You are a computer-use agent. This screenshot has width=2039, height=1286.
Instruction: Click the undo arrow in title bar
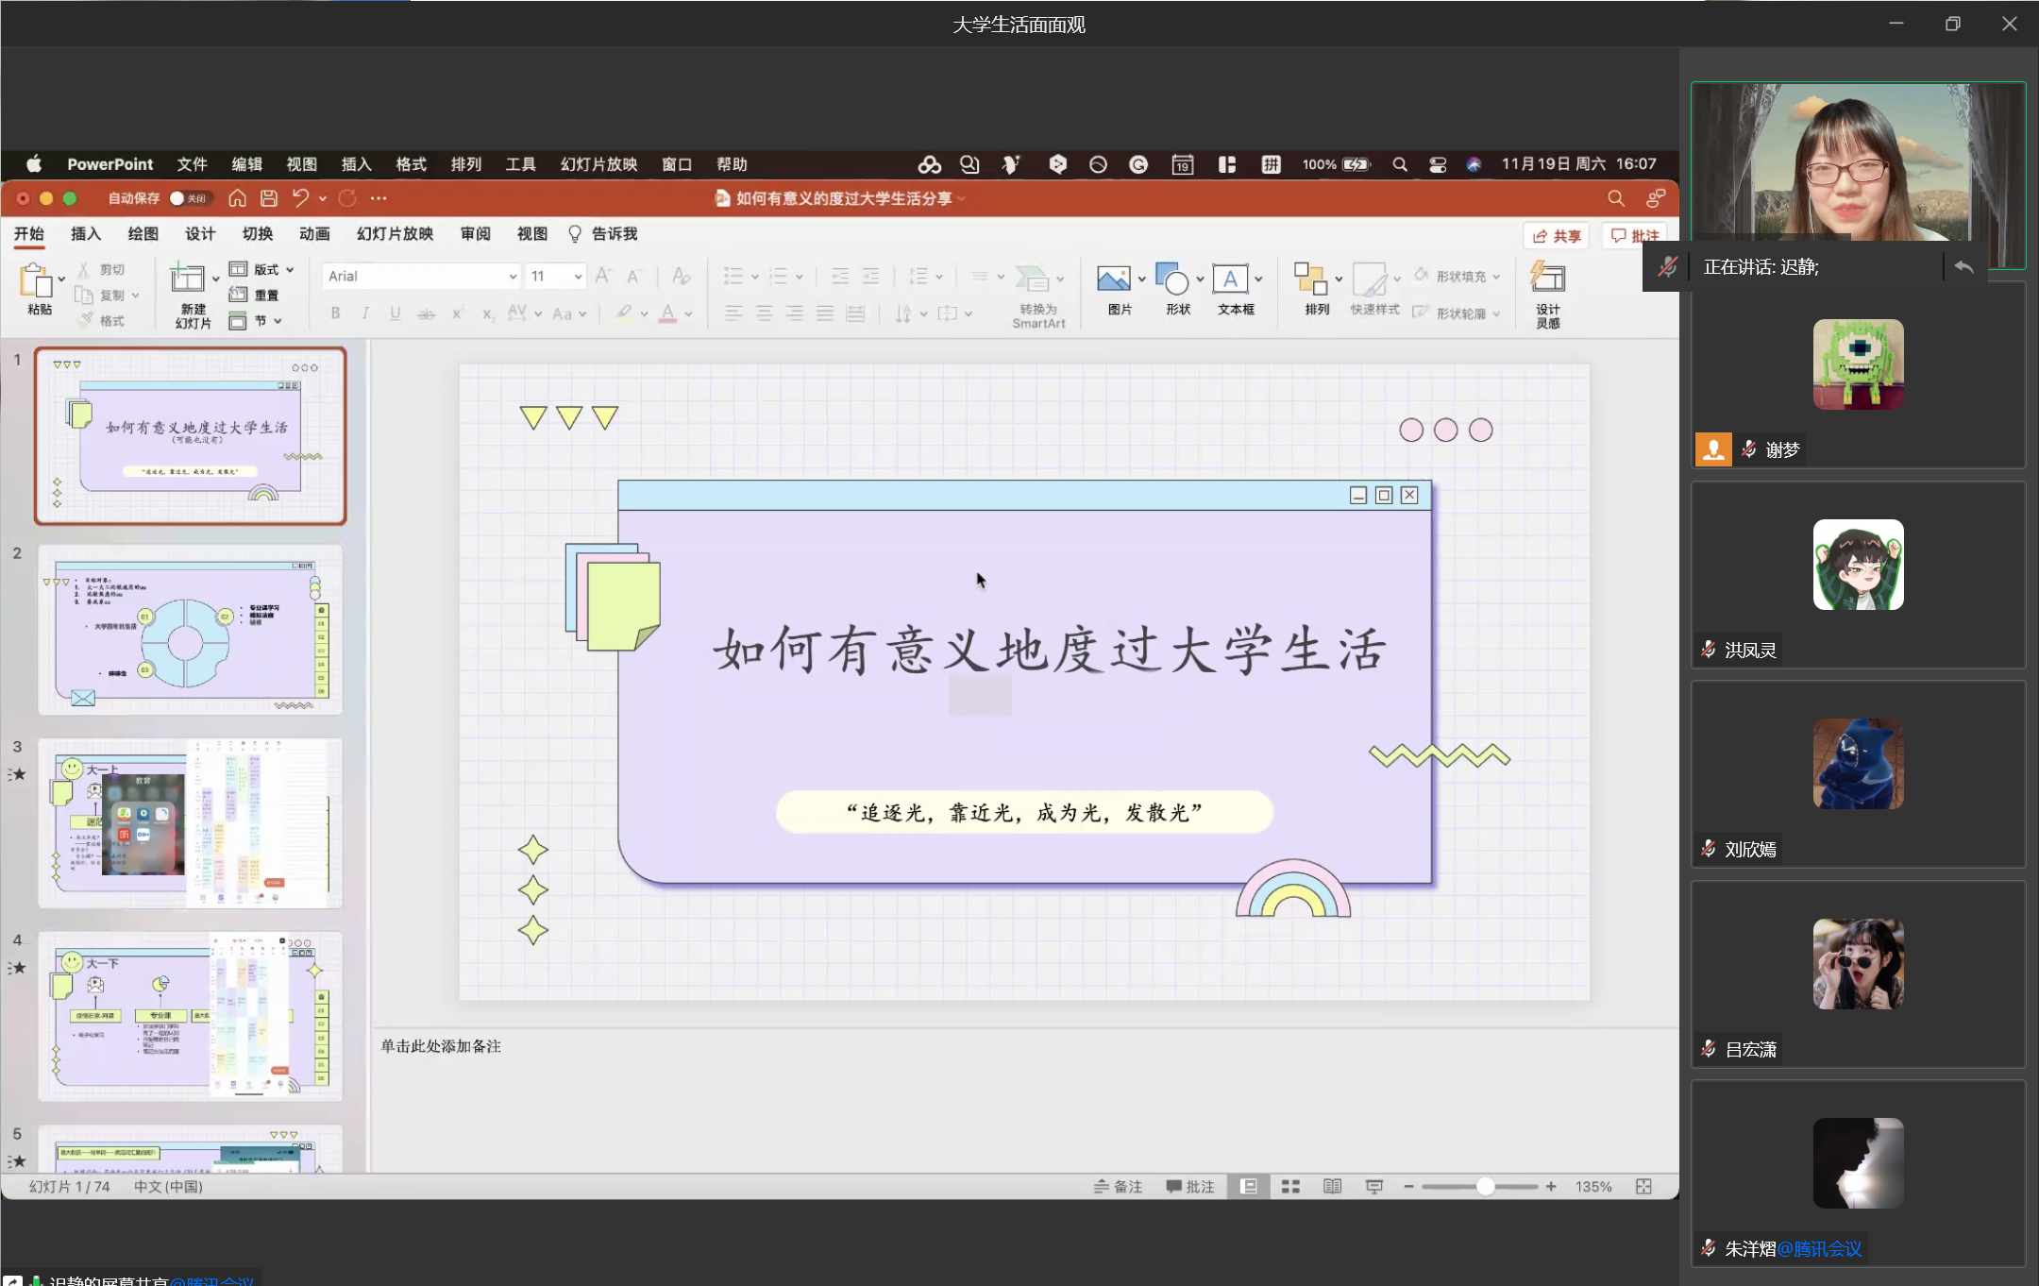pos(300,198)
